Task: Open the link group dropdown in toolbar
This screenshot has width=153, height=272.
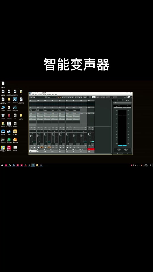Action: pyautogui.click(x=88, y=97)
